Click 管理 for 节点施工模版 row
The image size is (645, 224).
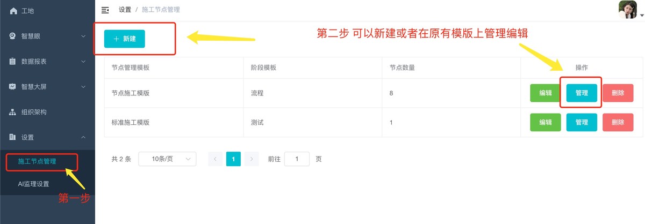(582, 93)
